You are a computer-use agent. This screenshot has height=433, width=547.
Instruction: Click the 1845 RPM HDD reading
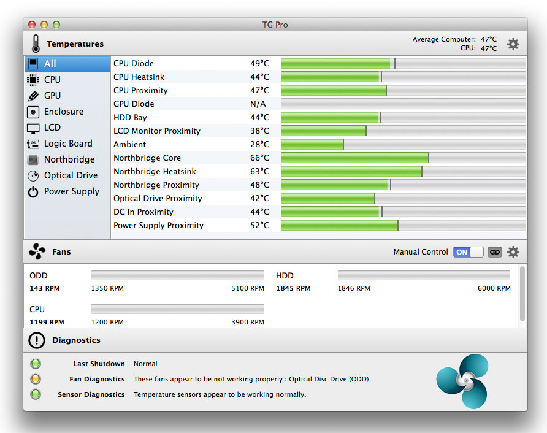coord(293,288)
